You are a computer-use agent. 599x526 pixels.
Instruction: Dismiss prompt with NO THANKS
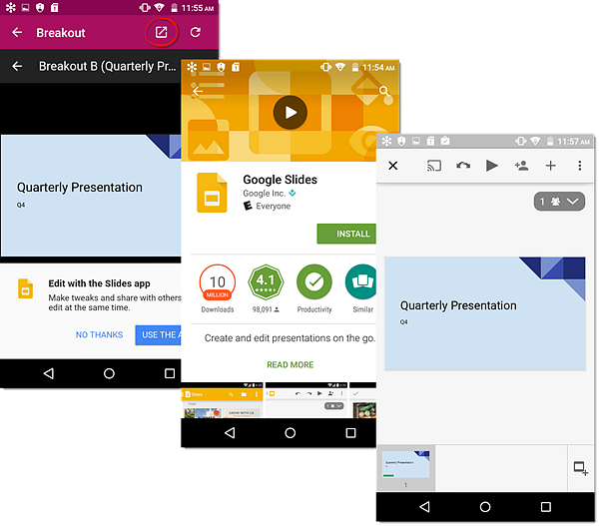(x=99, y=335)
